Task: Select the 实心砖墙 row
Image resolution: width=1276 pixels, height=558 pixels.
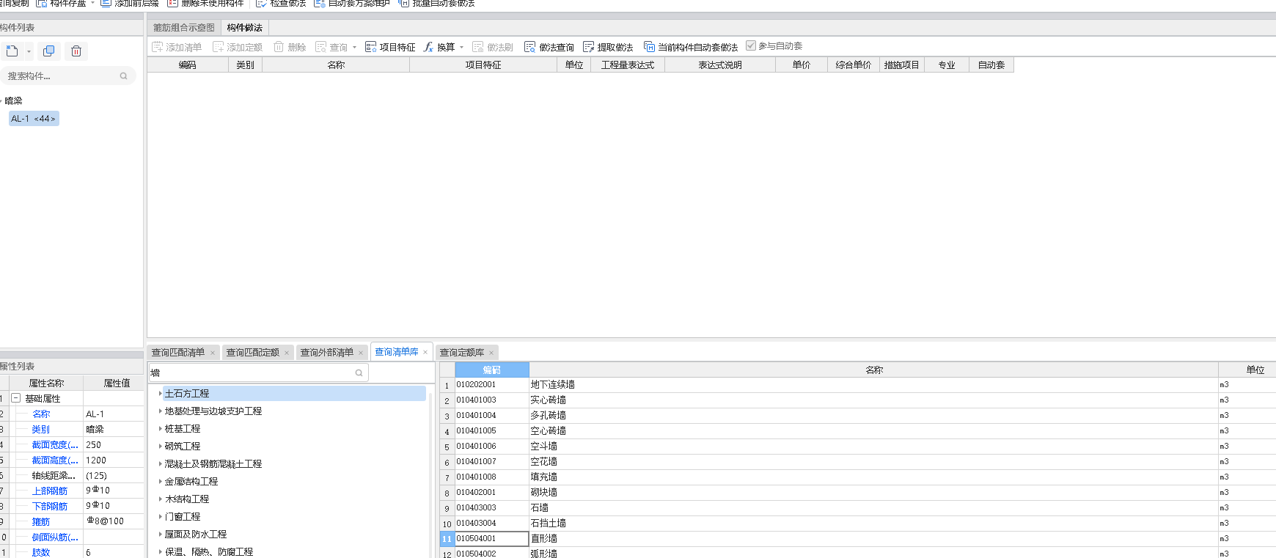Action: click(x=858, y=400)
